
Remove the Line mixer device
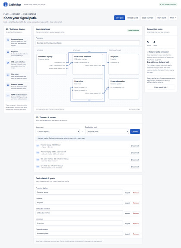click(136, 224)
